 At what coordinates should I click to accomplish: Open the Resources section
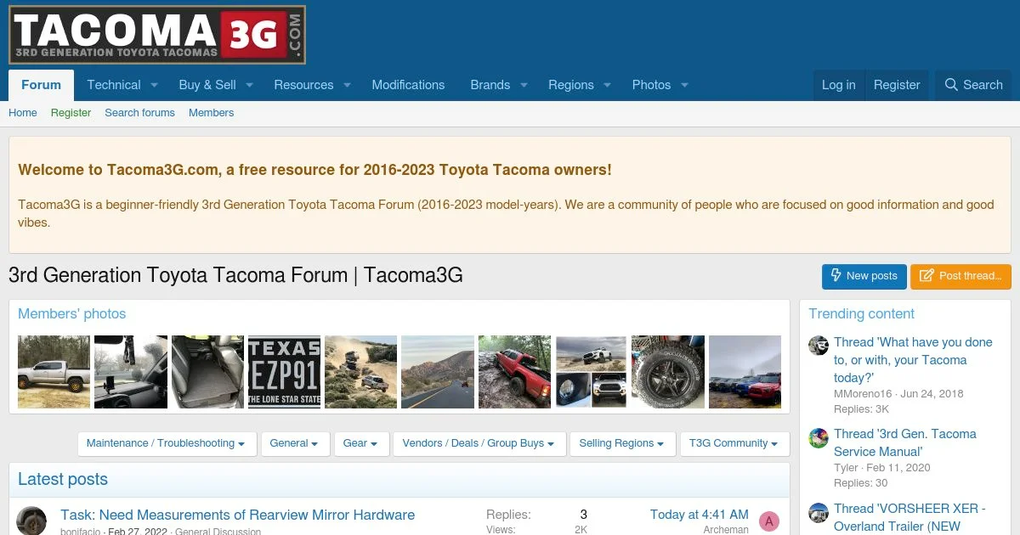click(x=303, y=85)
